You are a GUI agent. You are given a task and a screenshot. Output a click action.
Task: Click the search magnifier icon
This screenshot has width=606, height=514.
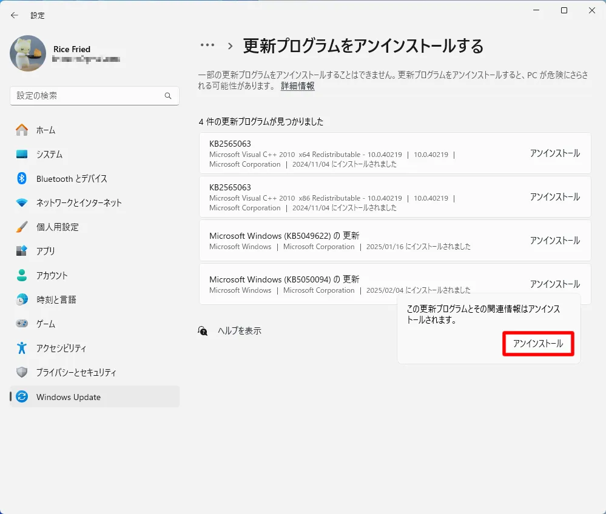point(168,96)
